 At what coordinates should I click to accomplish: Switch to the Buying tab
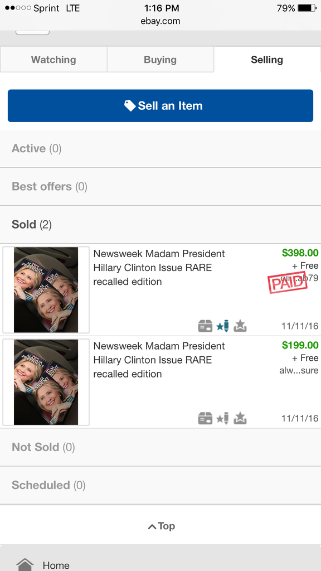coord(160,59)
